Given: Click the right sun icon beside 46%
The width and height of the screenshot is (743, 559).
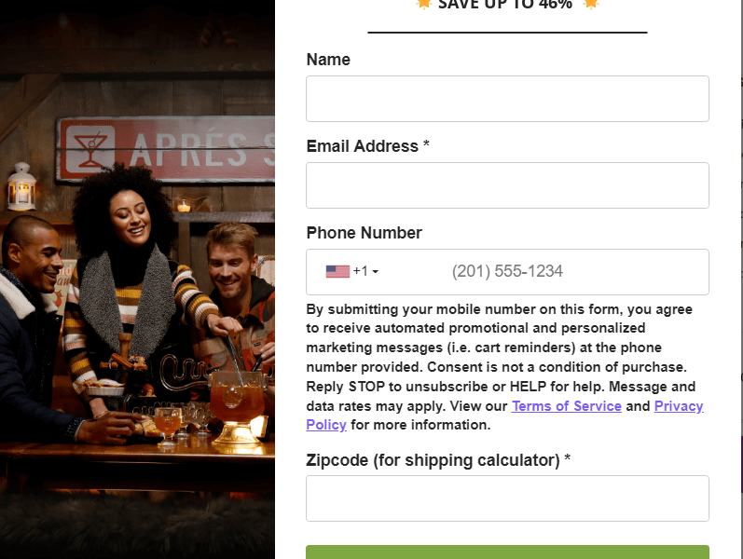Looking at the screenshot, I should click(590, 4).
